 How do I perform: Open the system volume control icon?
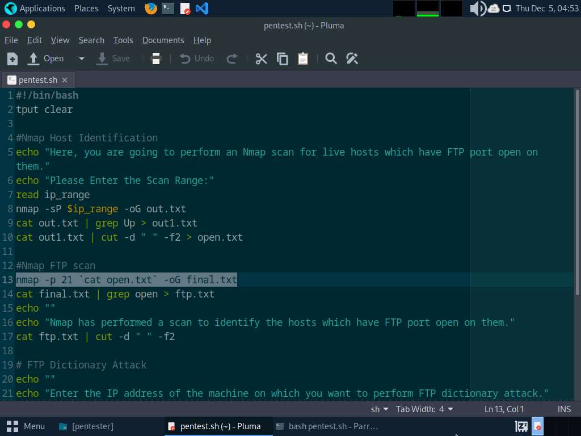[478, 8]
